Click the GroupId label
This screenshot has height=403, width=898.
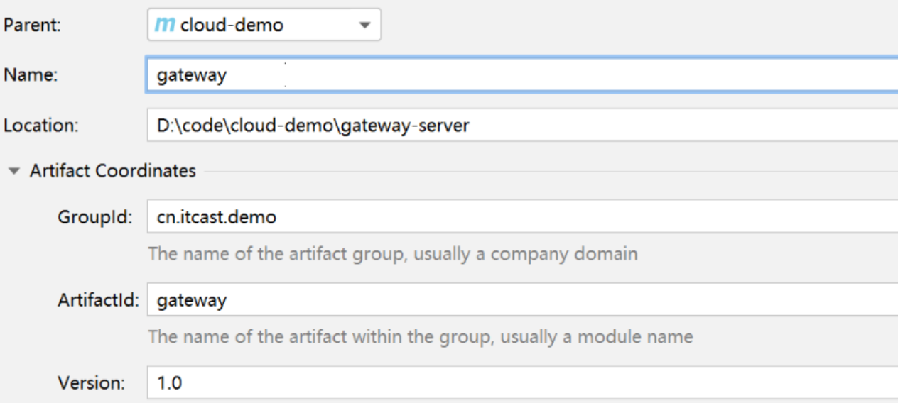pyautogui.click(x=95, y=217)
